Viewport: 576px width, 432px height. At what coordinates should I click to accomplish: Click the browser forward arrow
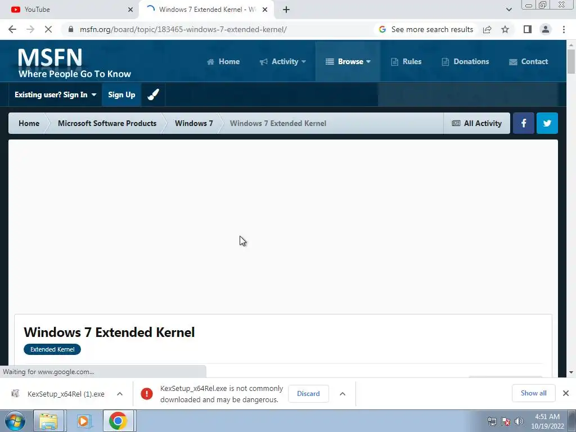[30, 29]
